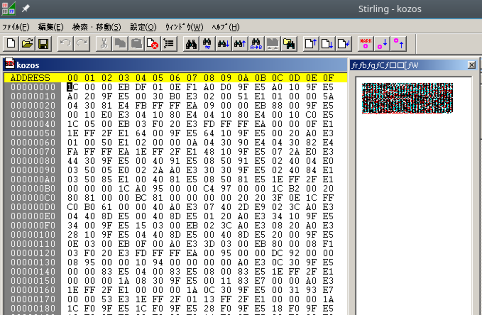Click the list-with-arrow toolbar icon

click(169, 44)
